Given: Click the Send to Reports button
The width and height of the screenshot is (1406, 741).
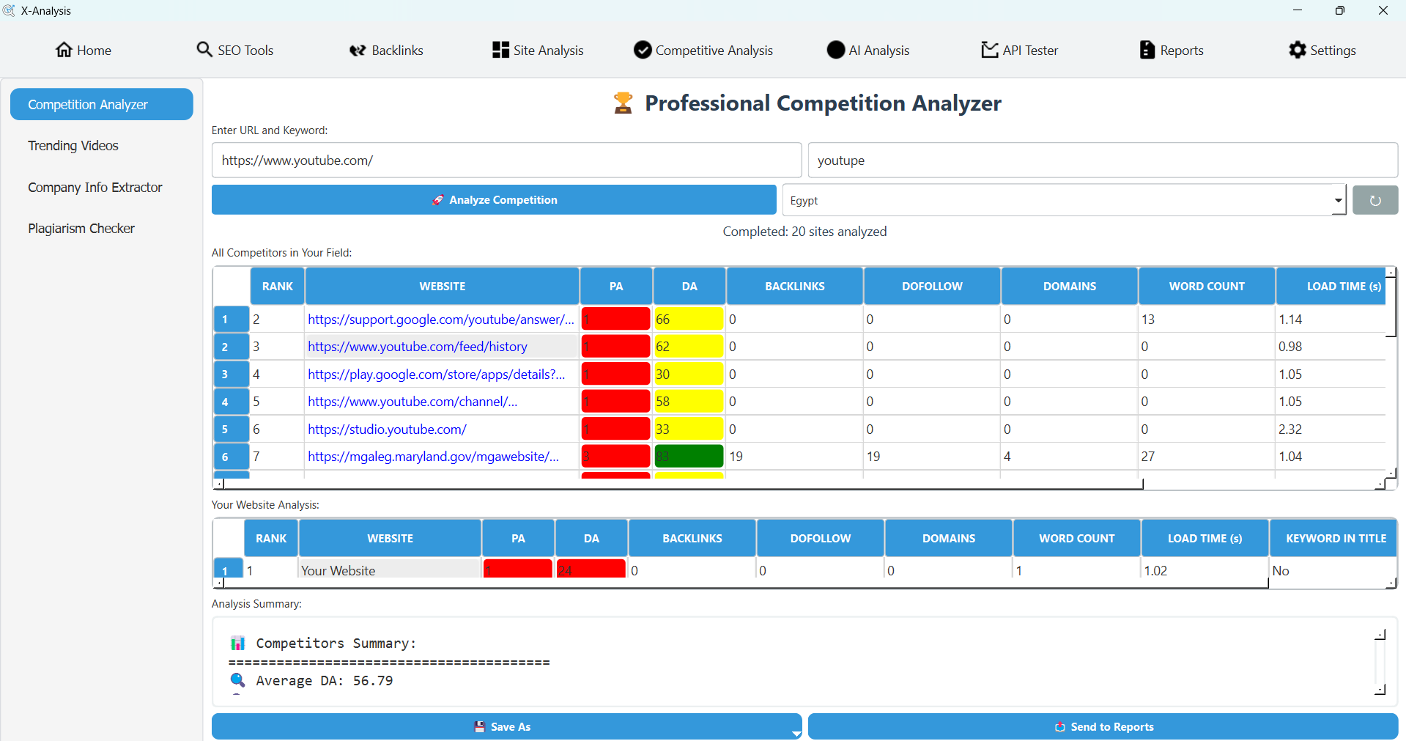Looking at the screenshot, I should click(x=1103, y=726).
